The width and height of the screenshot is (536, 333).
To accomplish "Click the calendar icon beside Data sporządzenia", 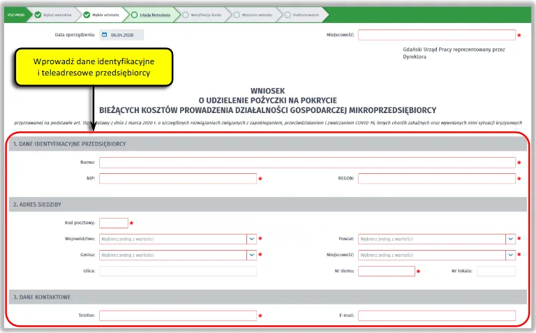I will click(x=104, y=34).
